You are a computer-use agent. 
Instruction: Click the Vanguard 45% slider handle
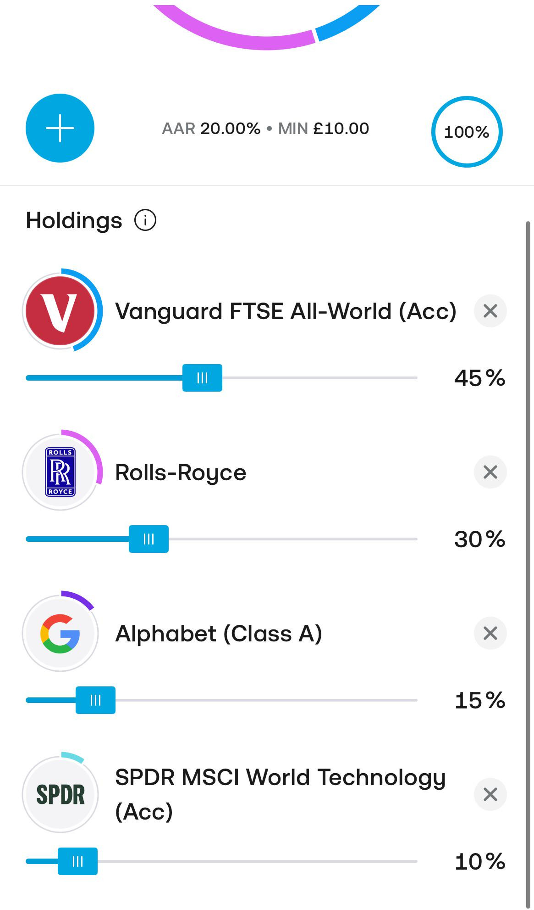pyautogui.click(x=202, y=378)
